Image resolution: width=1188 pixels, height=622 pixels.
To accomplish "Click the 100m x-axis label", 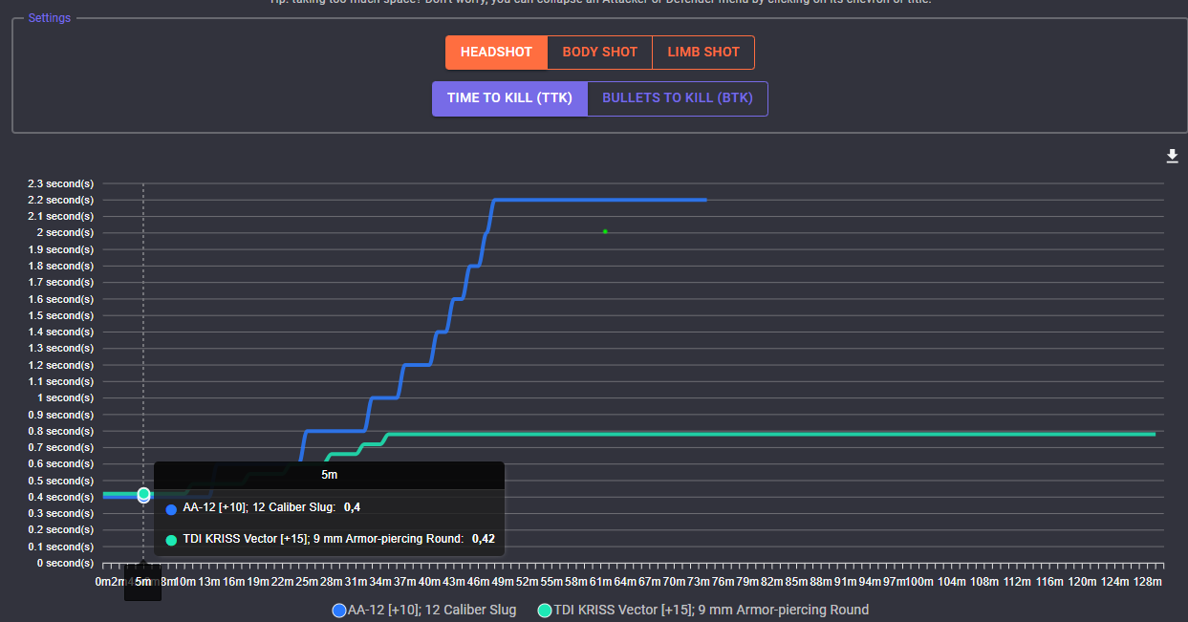I will pyautogui.click(x=920, y=582).
